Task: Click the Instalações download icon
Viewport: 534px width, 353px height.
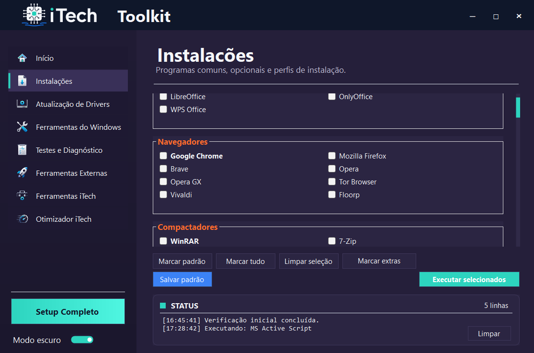Action: [22, 81]
